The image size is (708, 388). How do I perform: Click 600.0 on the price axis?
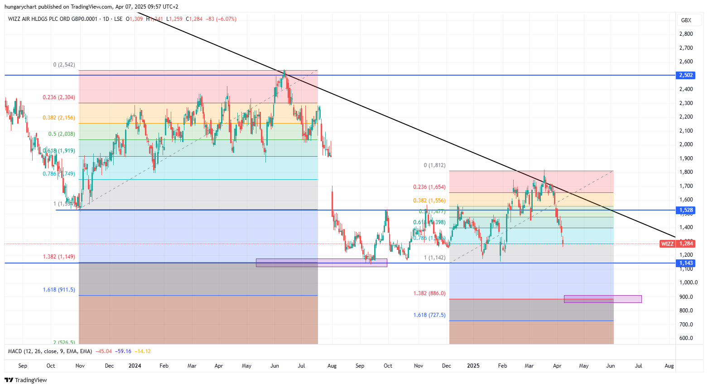point(686,338)
